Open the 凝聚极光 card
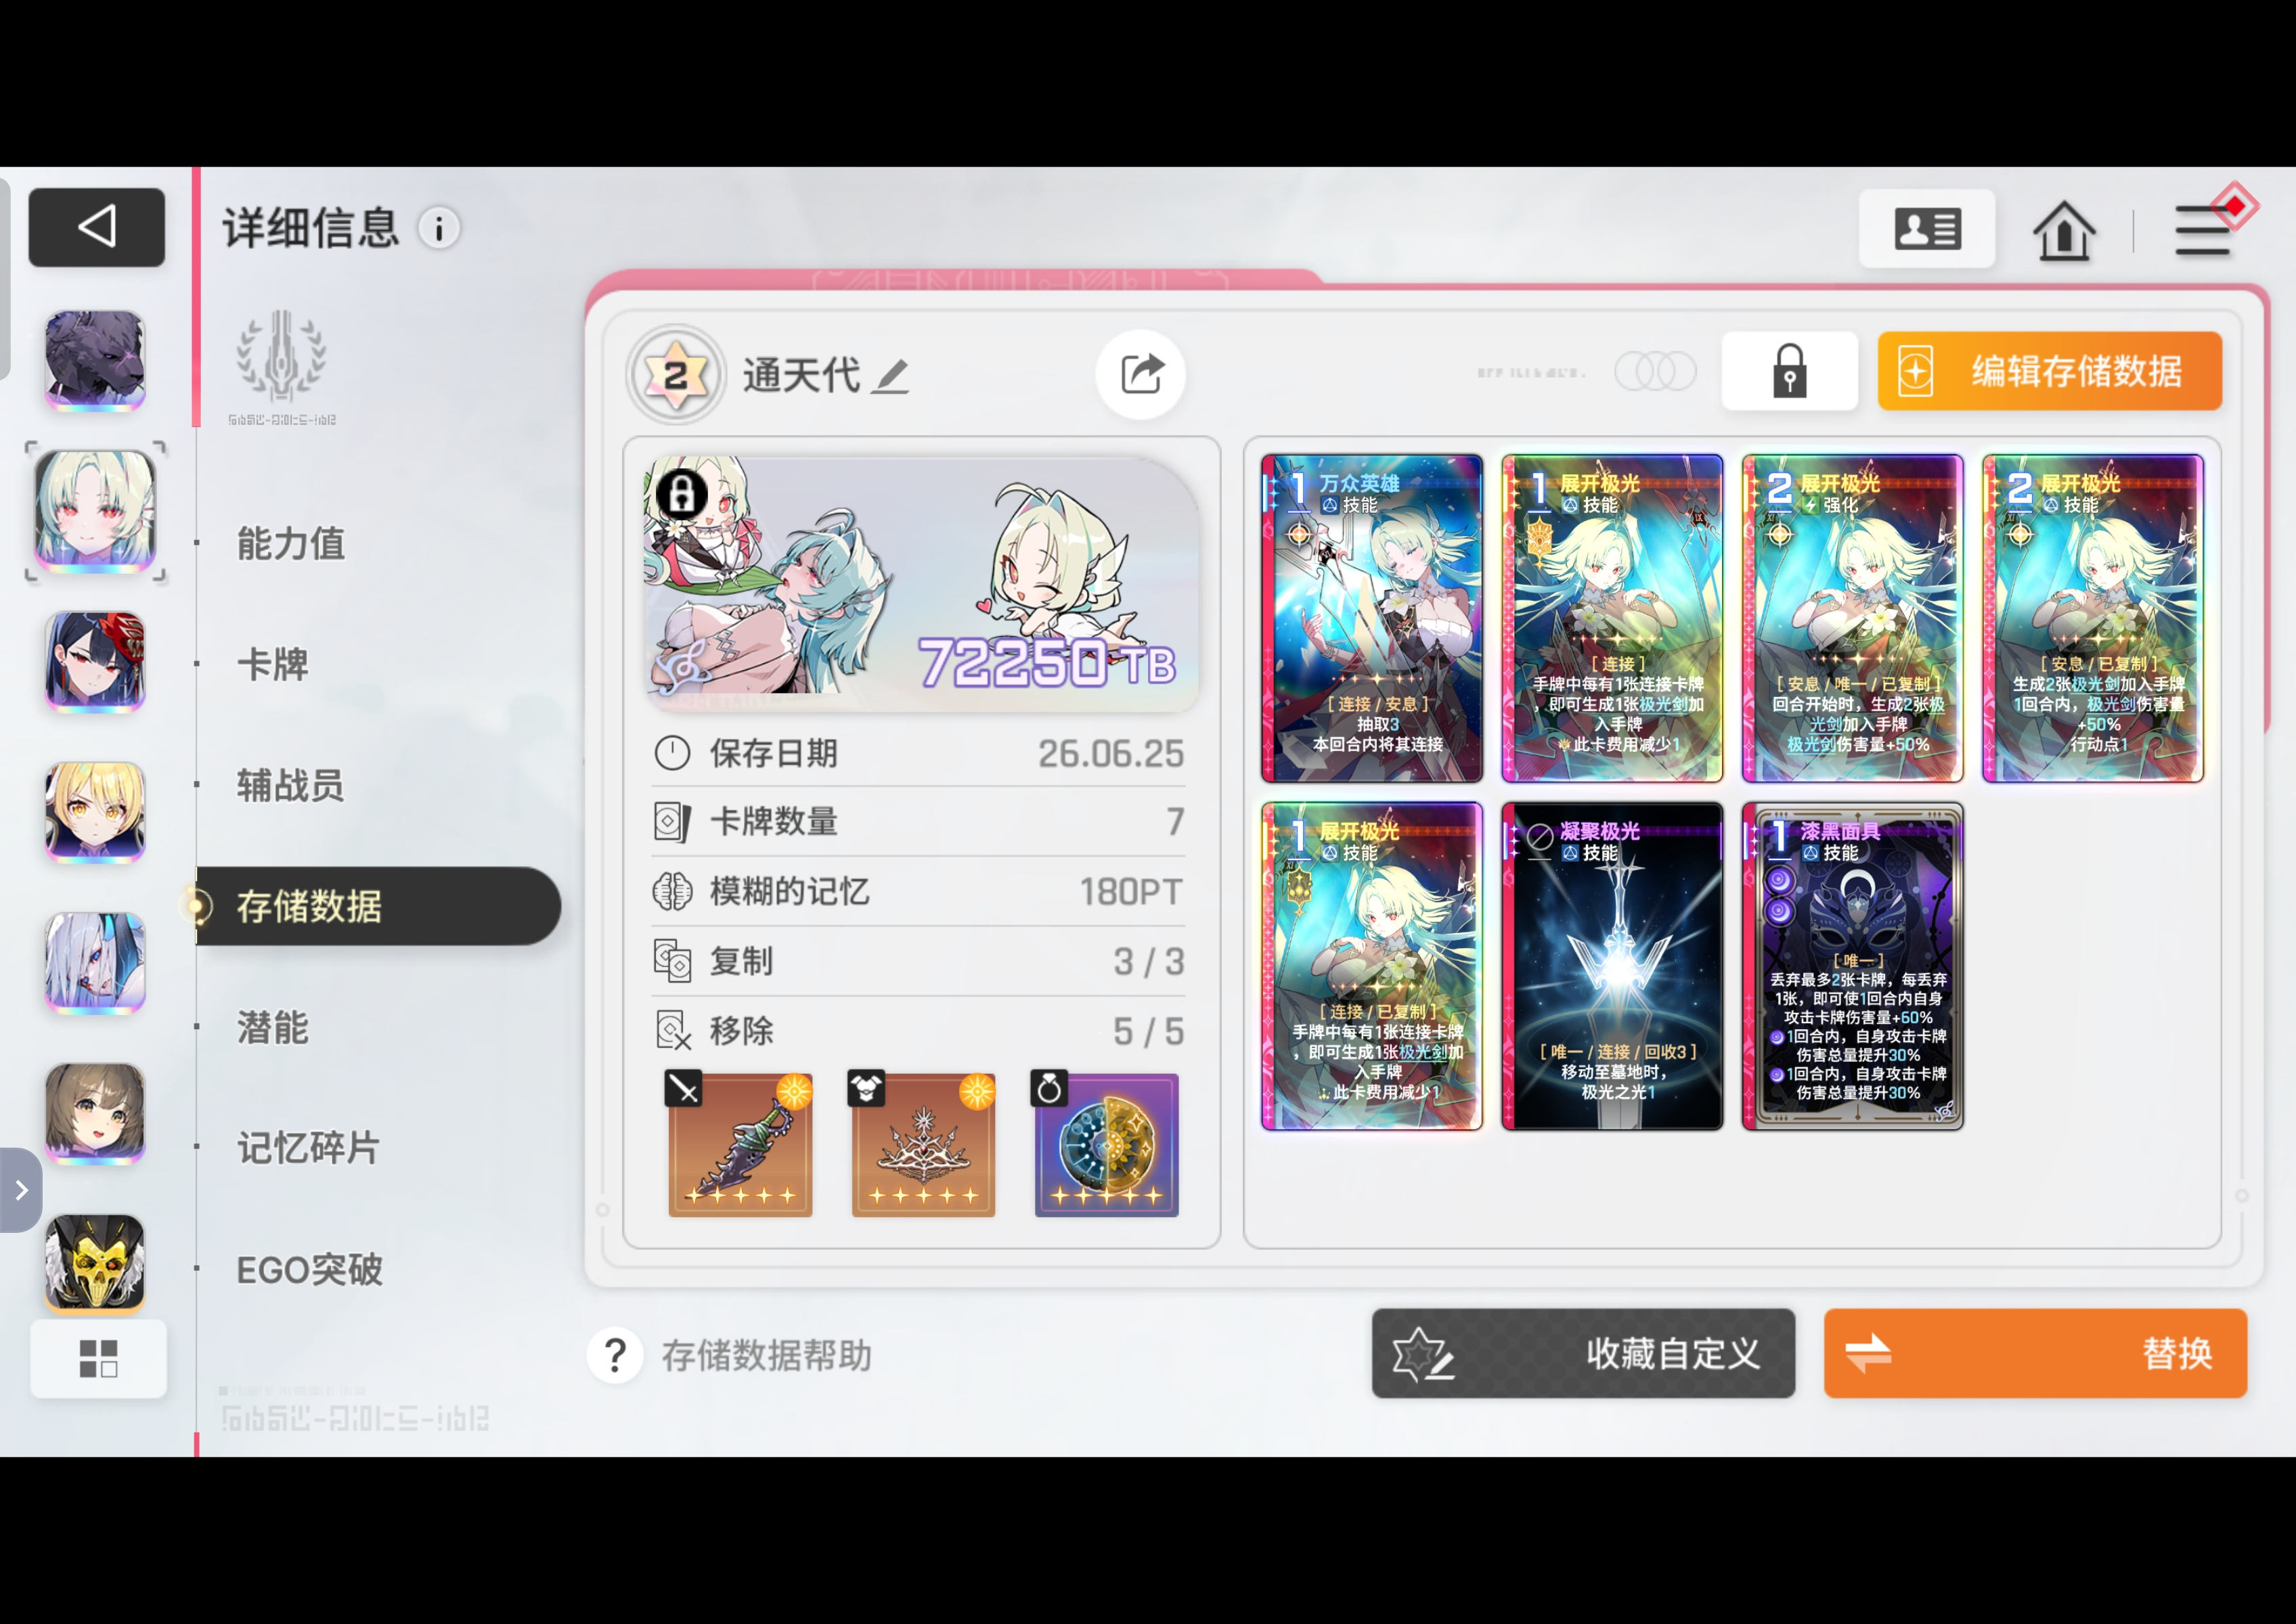Image resolution: width=2296 pixels, height=1624 pixels. click(1613, 966)
